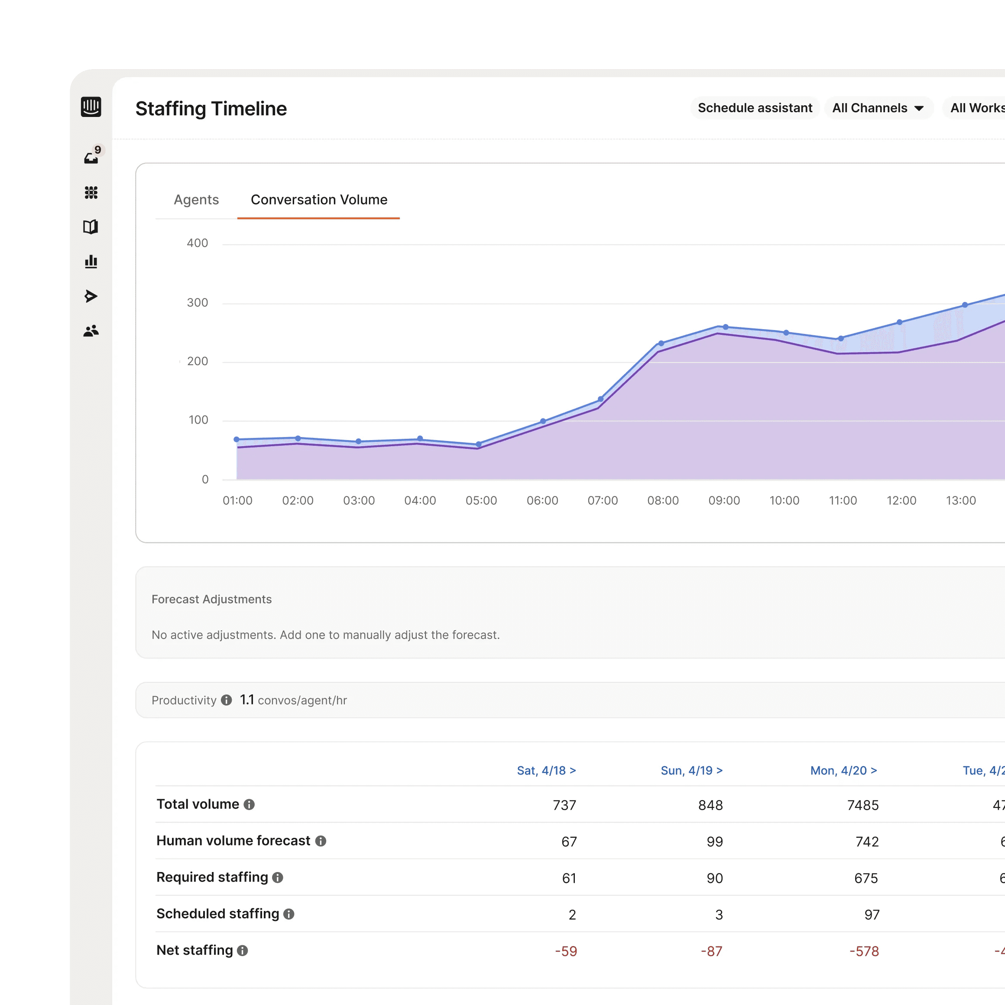Open the inbox icon with 9 badge
This screenshot has height=1005, width=1005.
point(91,158)
